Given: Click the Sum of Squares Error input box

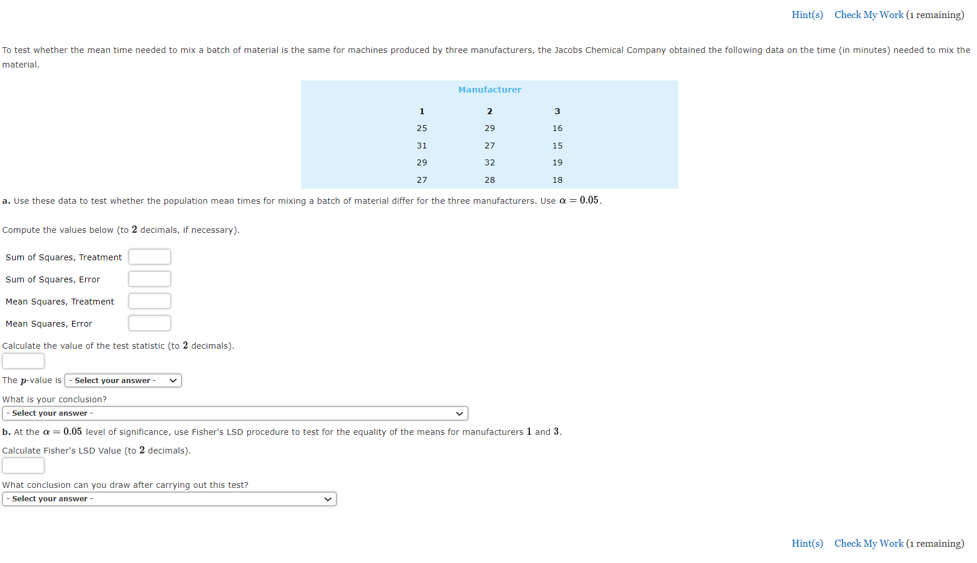Looking at the screenshot, I should pos(149,278).
